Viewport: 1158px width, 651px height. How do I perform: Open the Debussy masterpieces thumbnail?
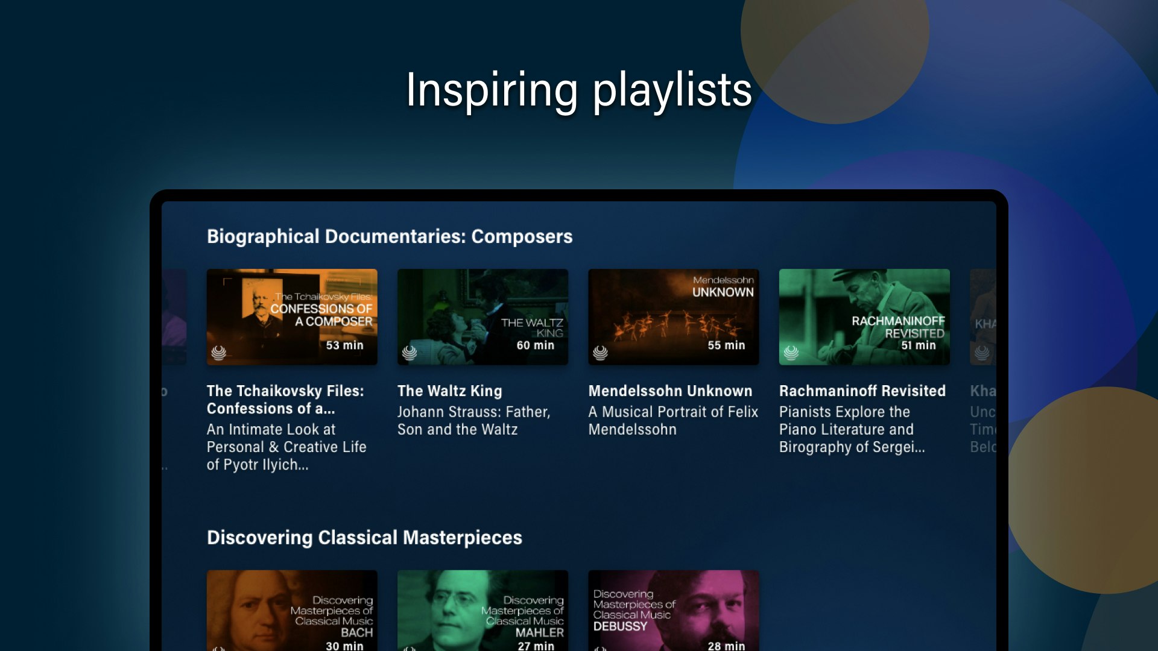click(x=674, y=610)
